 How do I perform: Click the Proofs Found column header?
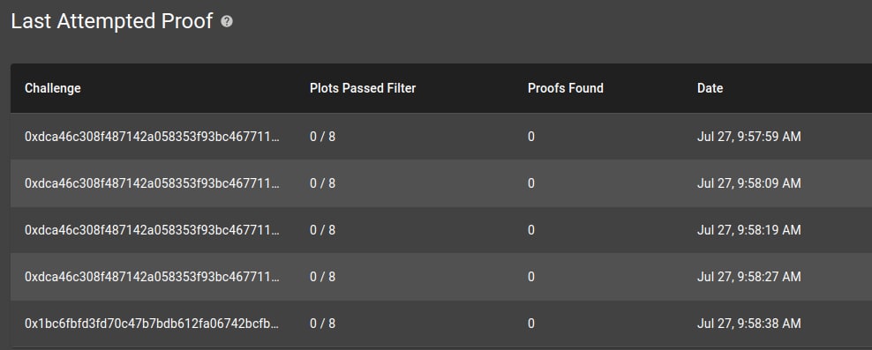565,88
